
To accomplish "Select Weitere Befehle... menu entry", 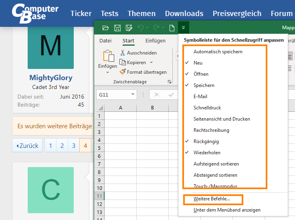I will (212, 199).
